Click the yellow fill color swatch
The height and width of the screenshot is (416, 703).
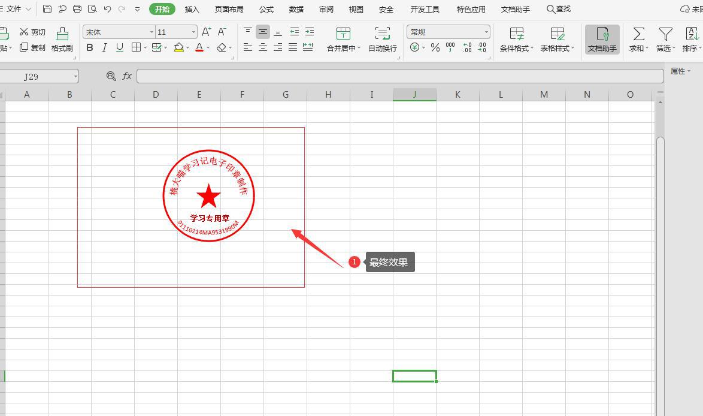click(x=178, y=47)
